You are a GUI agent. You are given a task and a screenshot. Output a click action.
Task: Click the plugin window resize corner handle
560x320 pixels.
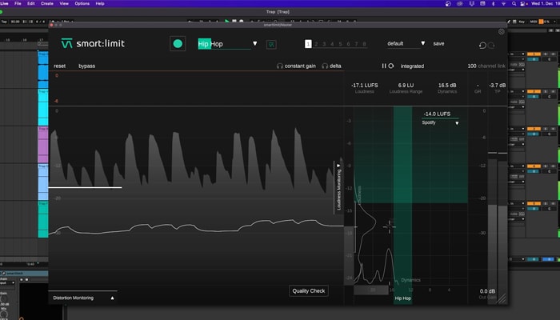pyautogui.click(x=502, y=298)
